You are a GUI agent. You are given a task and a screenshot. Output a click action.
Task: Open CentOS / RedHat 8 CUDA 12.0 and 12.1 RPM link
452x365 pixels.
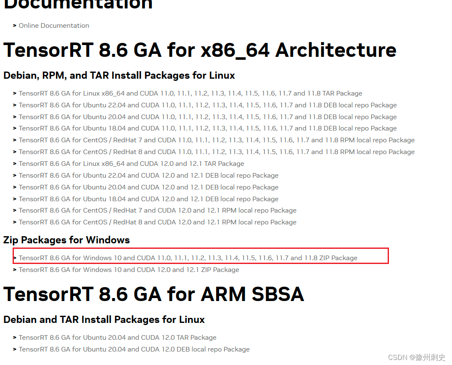[157, 222]
